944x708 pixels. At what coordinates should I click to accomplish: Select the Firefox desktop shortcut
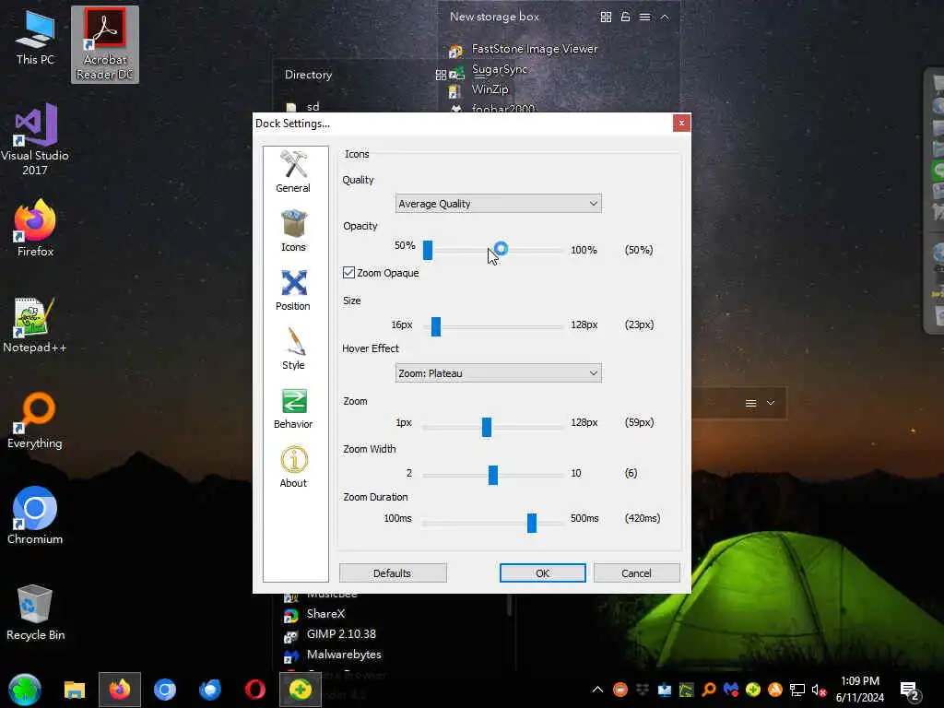(35, 229)
